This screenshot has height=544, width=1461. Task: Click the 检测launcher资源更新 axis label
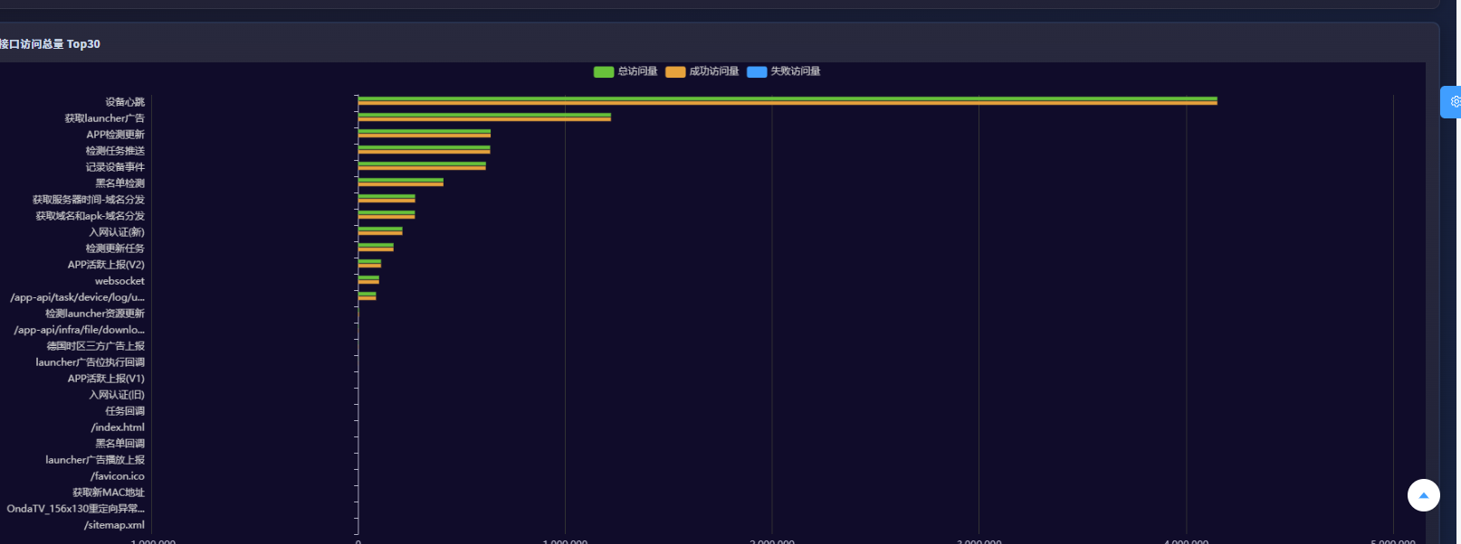coord(95,314)
